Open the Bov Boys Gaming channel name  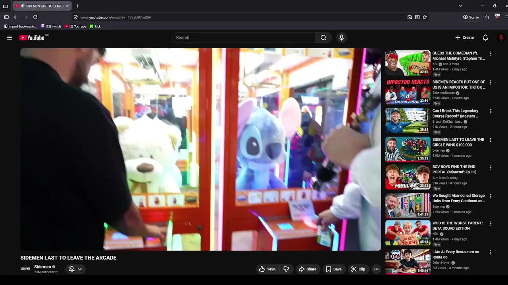click(x=445, y=178)
